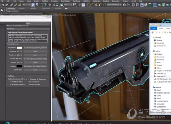This screenshot has height=124, width=171.
Task: Open the Scene Explorer toggle icon
Action: coord(133,5)
